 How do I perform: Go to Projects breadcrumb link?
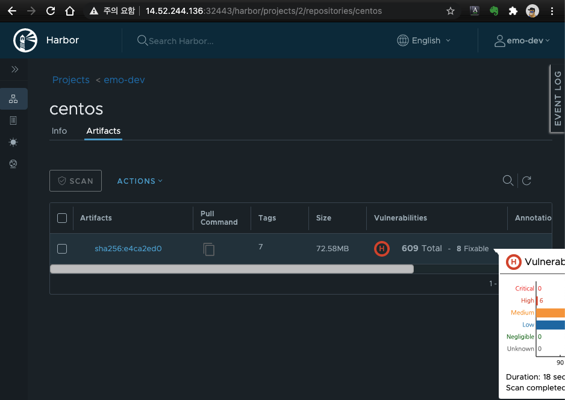(x=71, y=80)
